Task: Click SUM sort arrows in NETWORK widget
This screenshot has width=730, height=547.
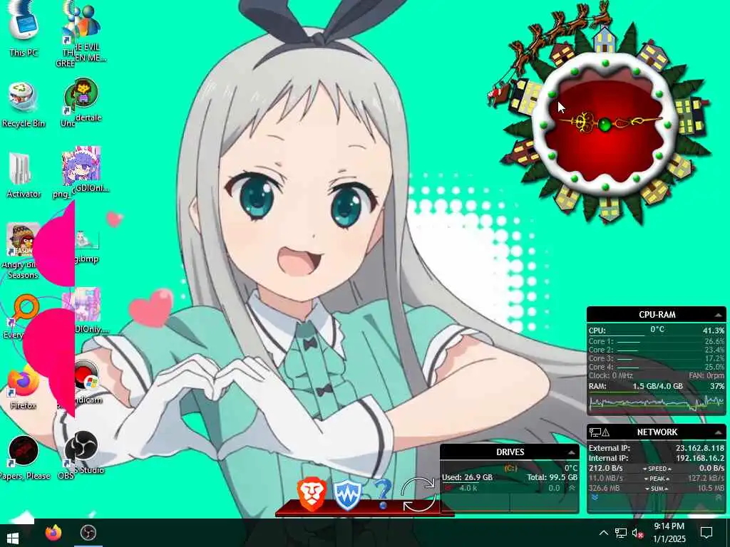Action: pos(657,489)
